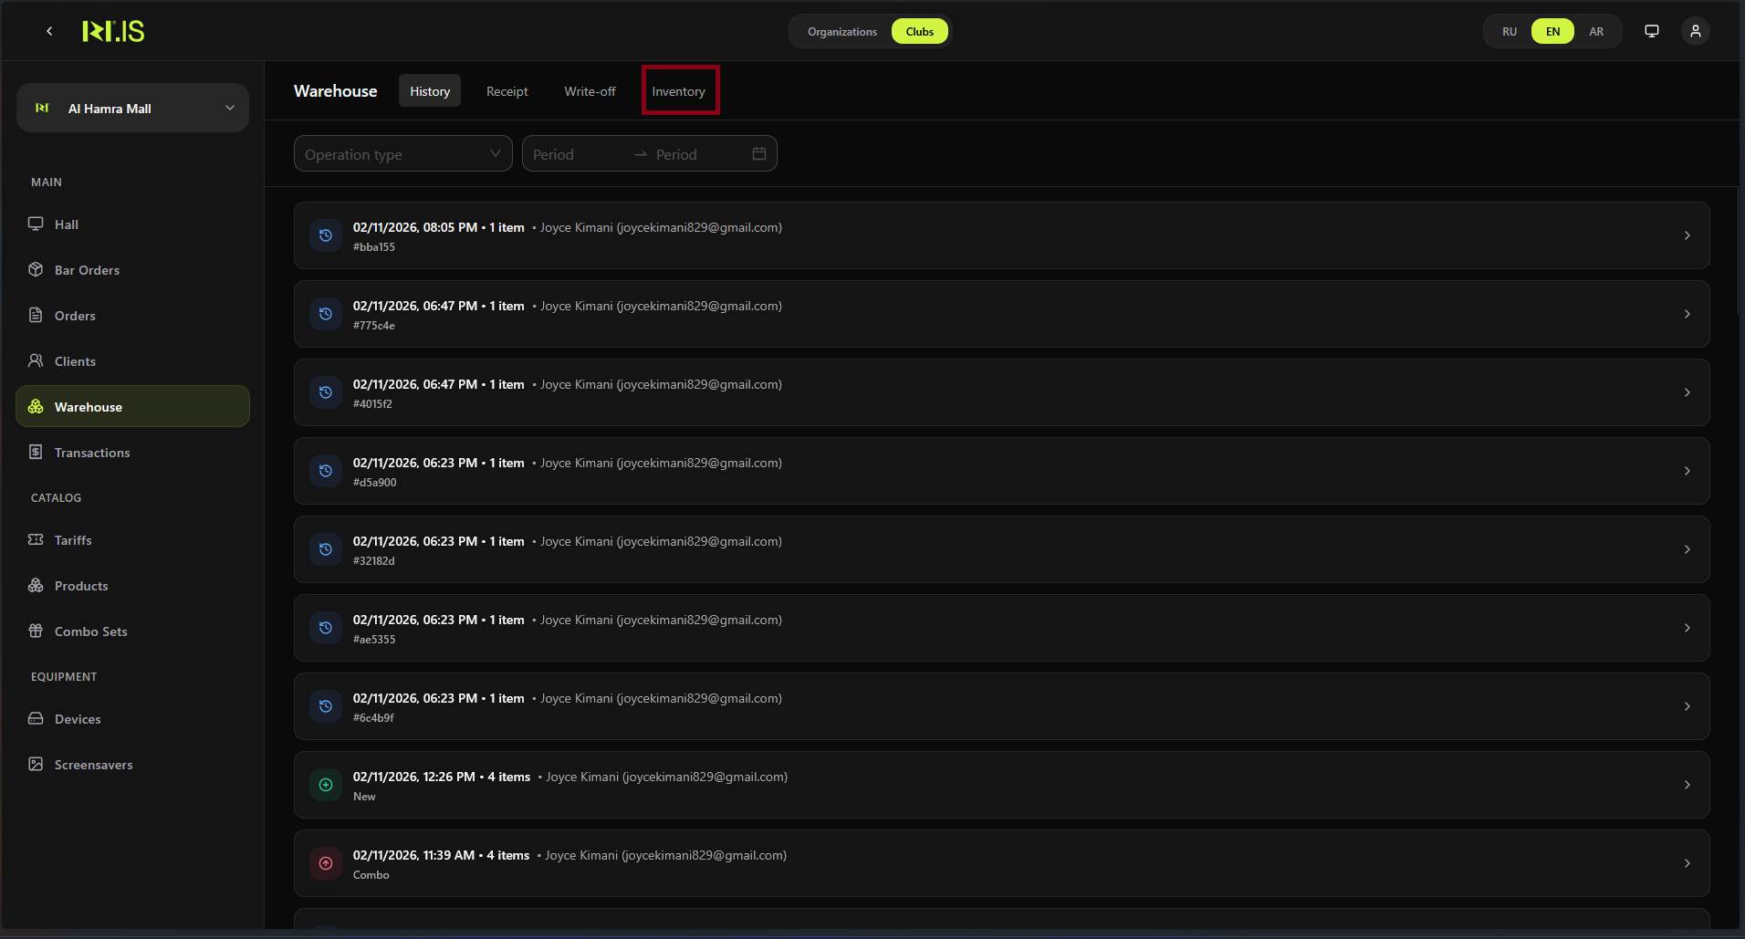
Task: Open the Products catalog icon
Action: 35,585
